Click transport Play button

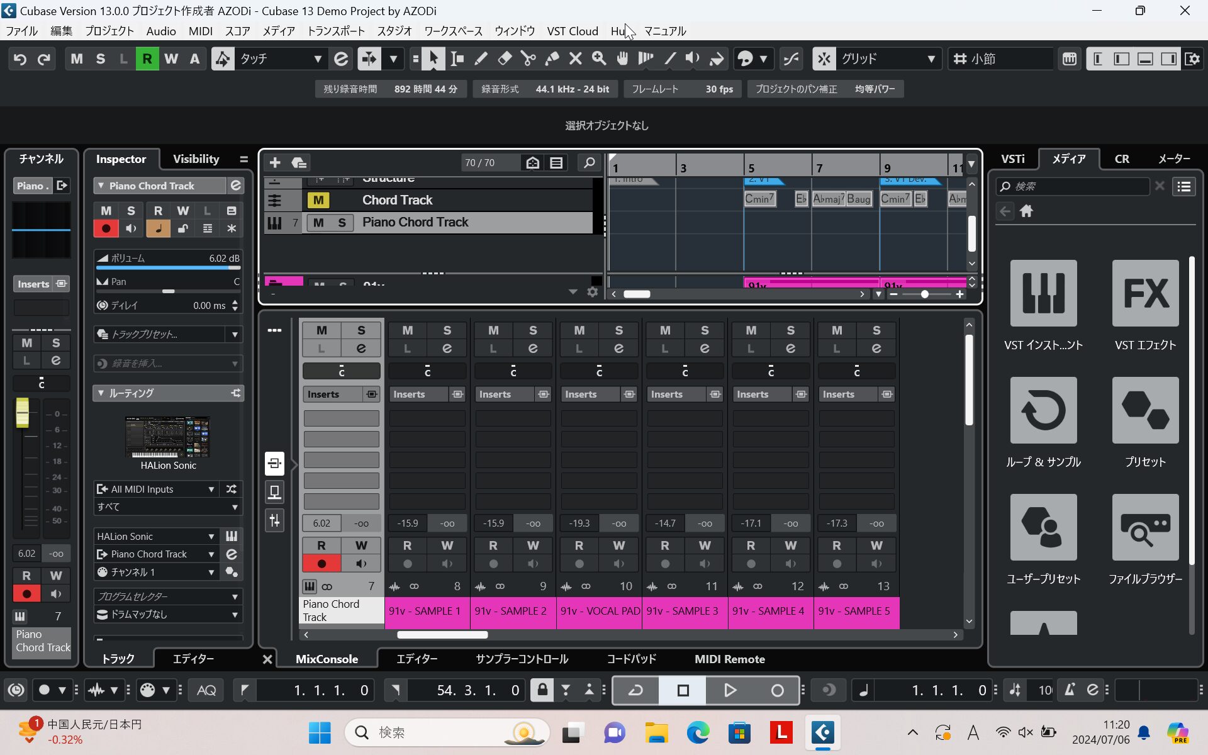pyautogui.click(x=730, y=691)
